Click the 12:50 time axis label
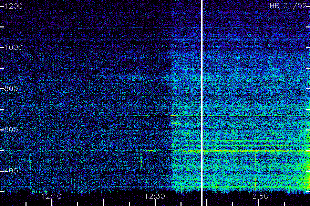 (x=258, y=196)
